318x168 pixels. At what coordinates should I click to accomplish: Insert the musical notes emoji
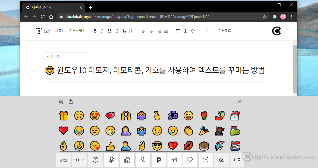tap(173, 115)
